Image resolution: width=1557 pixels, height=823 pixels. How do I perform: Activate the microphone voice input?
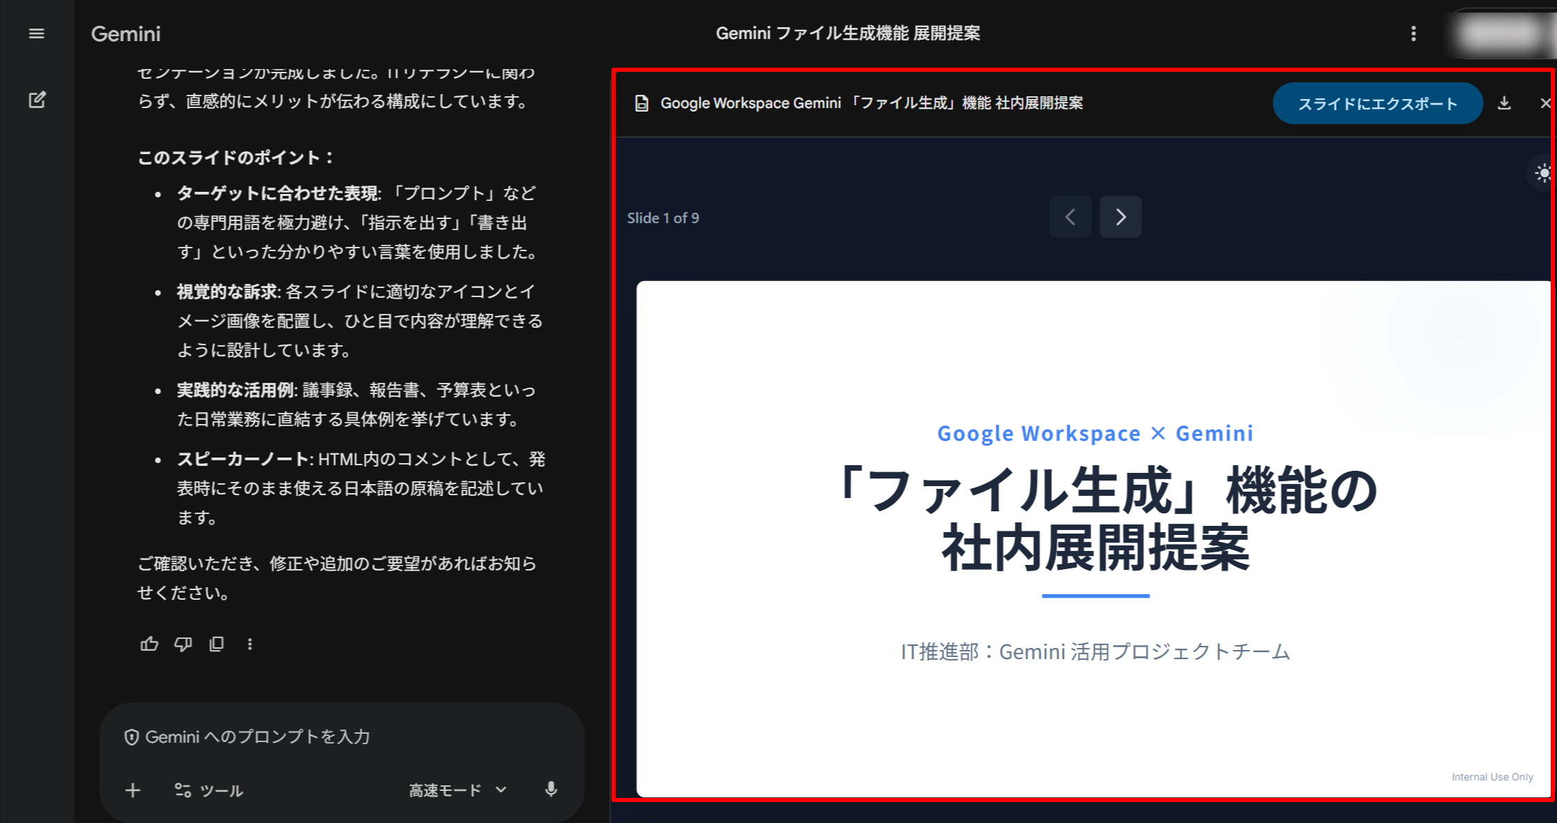tap(551, 790)
